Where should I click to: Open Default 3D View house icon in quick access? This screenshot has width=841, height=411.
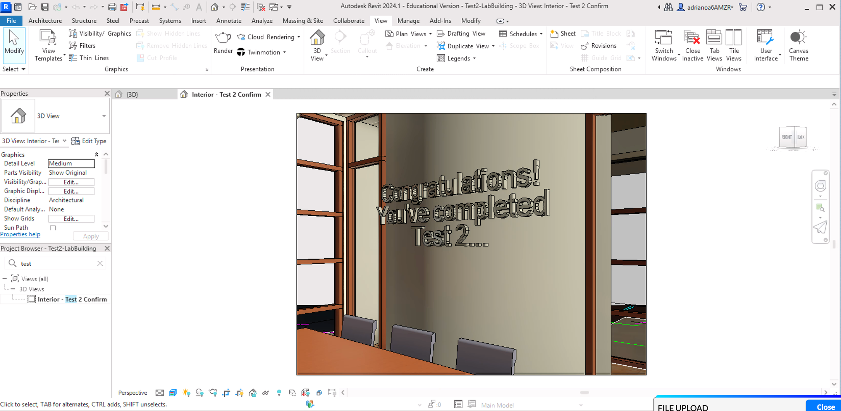214,7
